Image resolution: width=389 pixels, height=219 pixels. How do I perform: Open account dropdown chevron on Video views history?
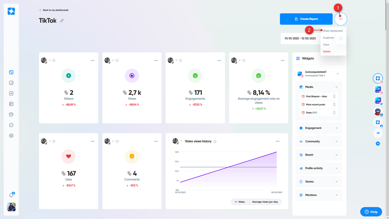(181, 141)
